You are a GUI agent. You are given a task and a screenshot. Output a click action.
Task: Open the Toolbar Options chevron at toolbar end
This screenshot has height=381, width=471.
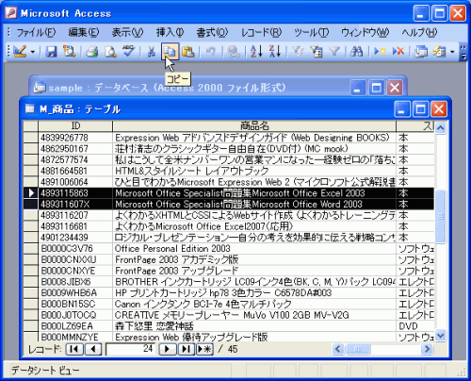pos(463,52)
